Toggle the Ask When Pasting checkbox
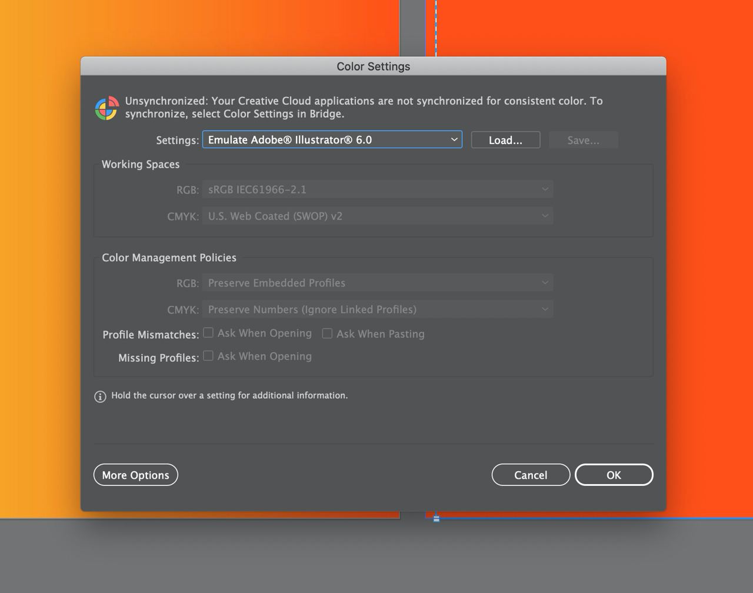The width and height of the screenshot is (753, 593). tap(327, 334)
